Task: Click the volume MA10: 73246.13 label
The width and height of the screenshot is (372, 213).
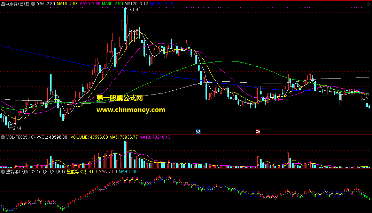Action: pos(155,137)
